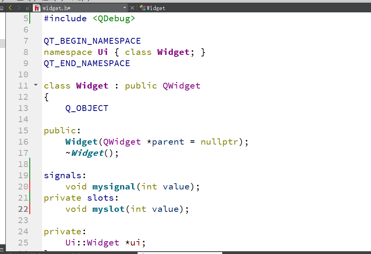Click the private: specifier on line 24
371x254 pixels.
point(65,232)
